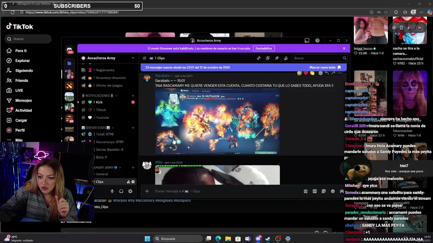Click Discord search field
This screenshot has height=243, width=433.
pyautogui.click(x=320, y=58)
